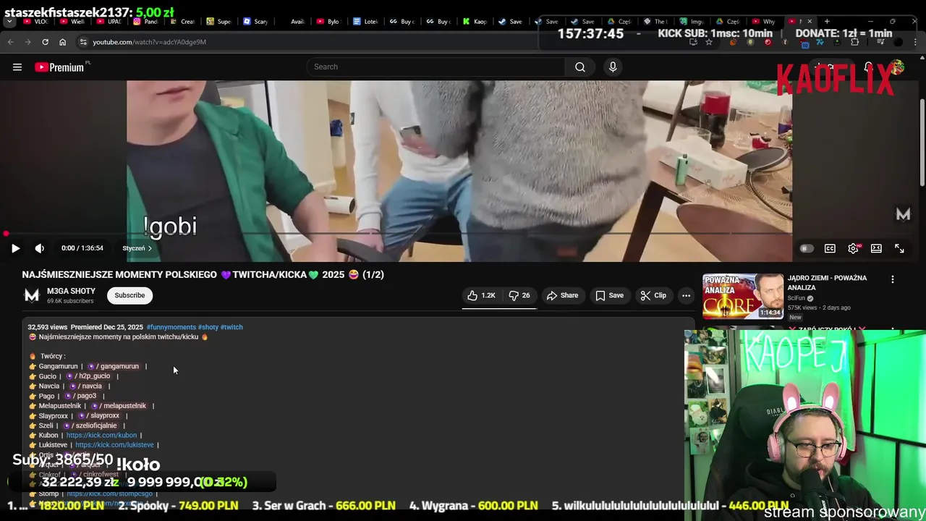Screen dimensions: 926x521
Task: Enter full screen mode
Action: pyautogui.click(x=899, y=248)
